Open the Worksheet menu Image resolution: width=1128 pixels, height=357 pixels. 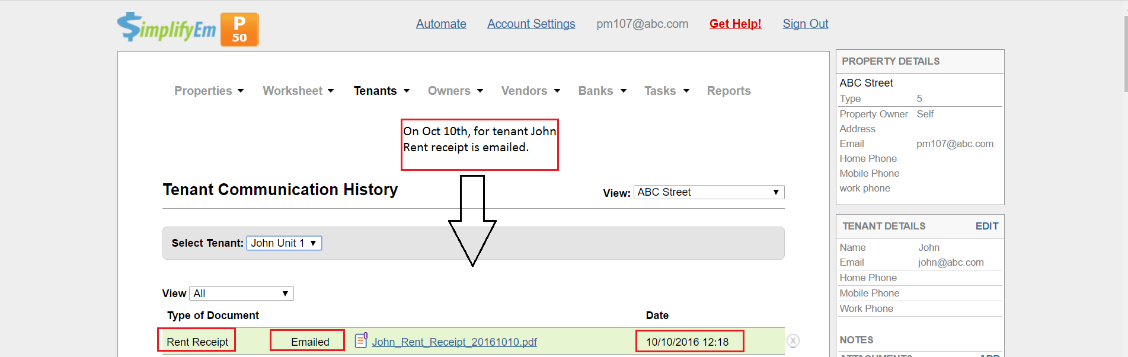[298, 91]
